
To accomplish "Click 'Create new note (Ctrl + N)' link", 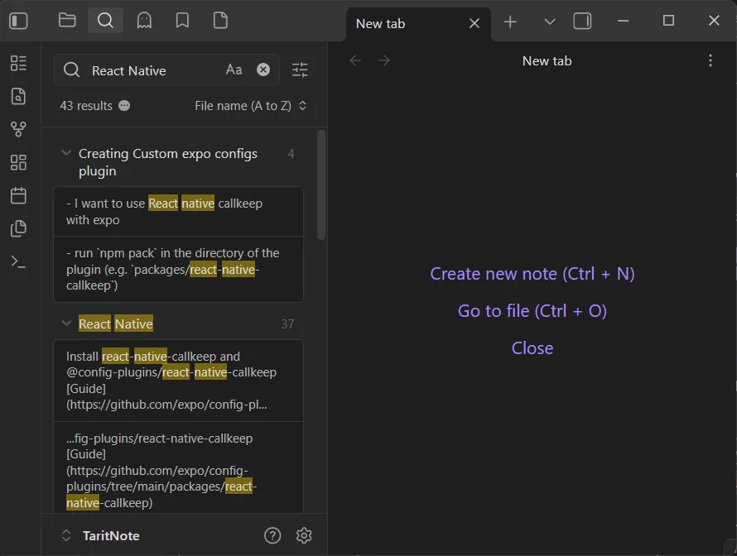I will (x=532, y=274).
